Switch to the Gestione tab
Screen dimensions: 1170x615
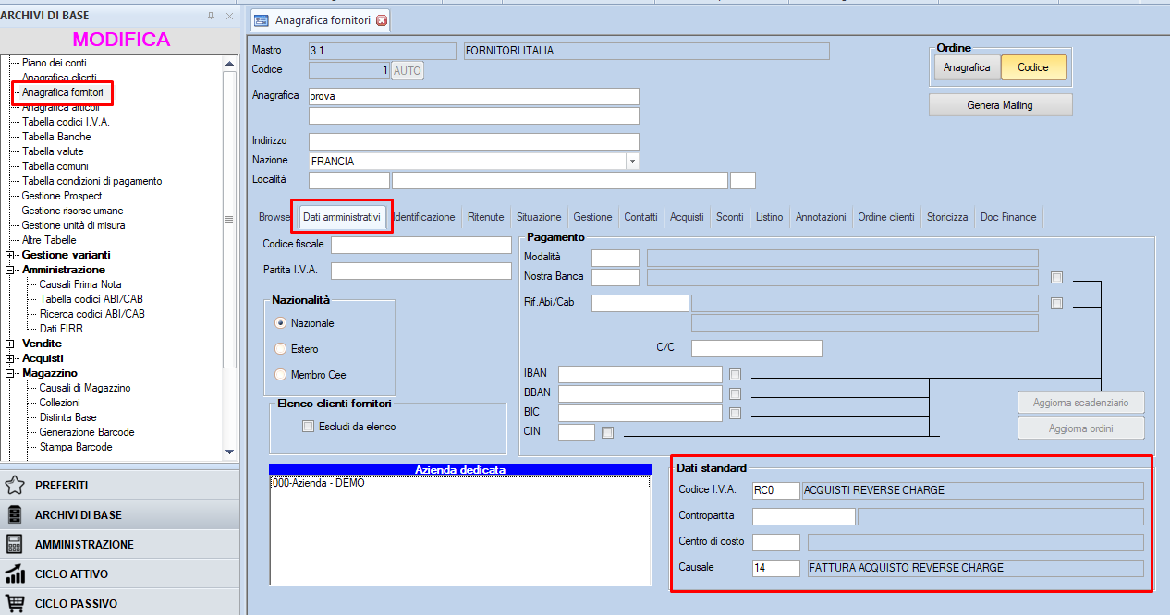tap(592, 217)
